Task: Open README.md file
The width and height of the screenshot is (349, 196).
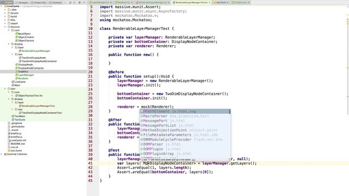Action: click(16, 144)
